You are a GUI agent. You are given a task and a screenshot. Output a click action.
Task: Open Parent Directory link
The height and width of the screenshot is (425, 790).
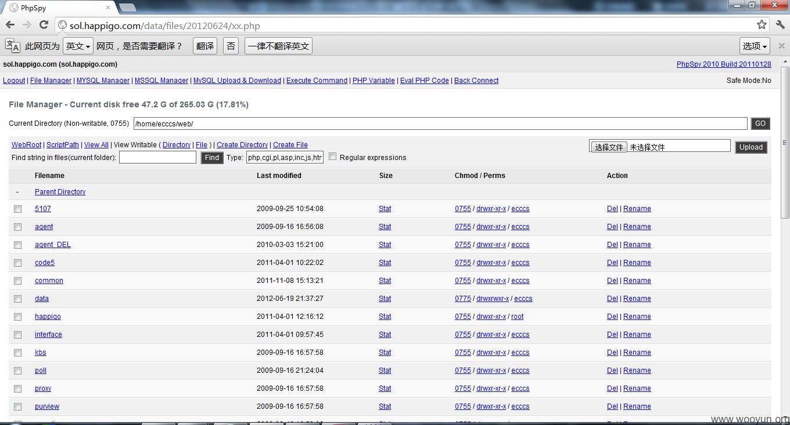click(60, 192)
